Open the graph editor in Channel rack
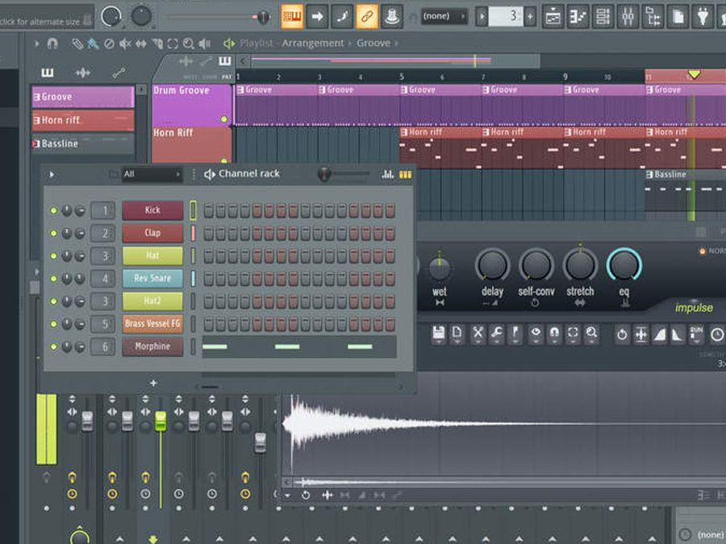Viewport: 726px width, 544px height. click(x=387, y=174)
